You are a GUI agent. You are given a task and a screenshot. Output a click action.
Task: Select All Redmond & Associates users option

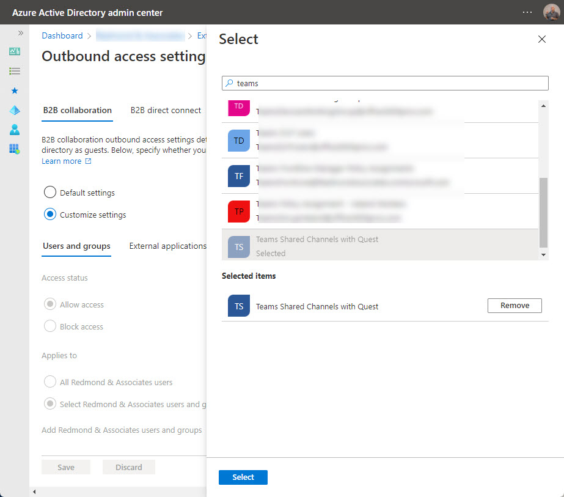50,382
